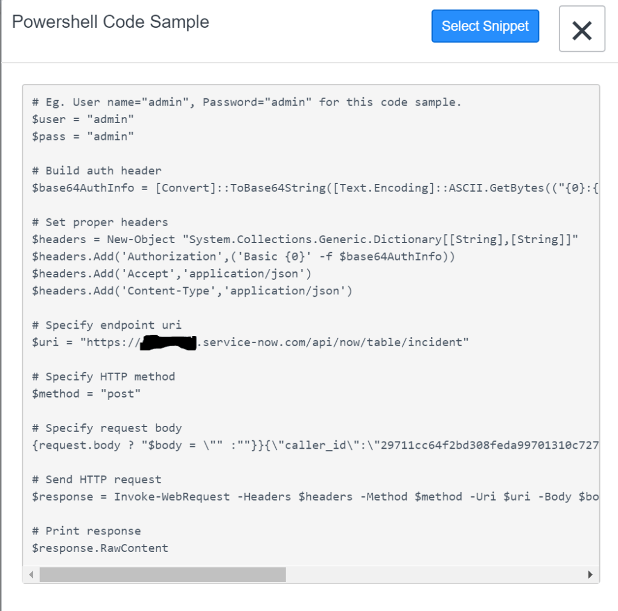Click the $pass = "admin" line

(x=83, y=136)
